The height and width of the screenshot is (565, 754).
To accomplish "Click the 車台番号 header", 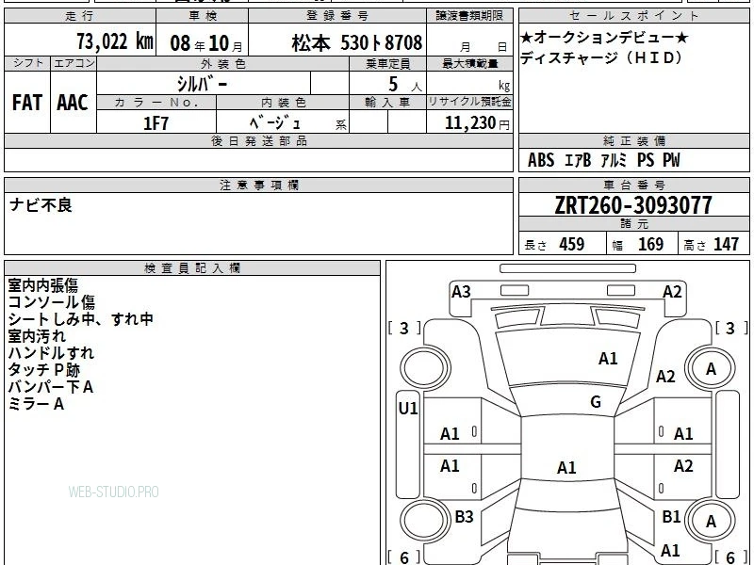I will pyautogui.click(x=633, y=185).
